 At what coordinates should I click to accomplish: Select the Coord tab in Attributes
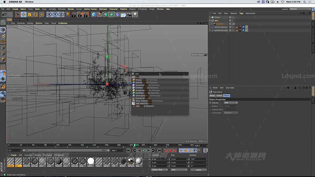click(219, 96)
